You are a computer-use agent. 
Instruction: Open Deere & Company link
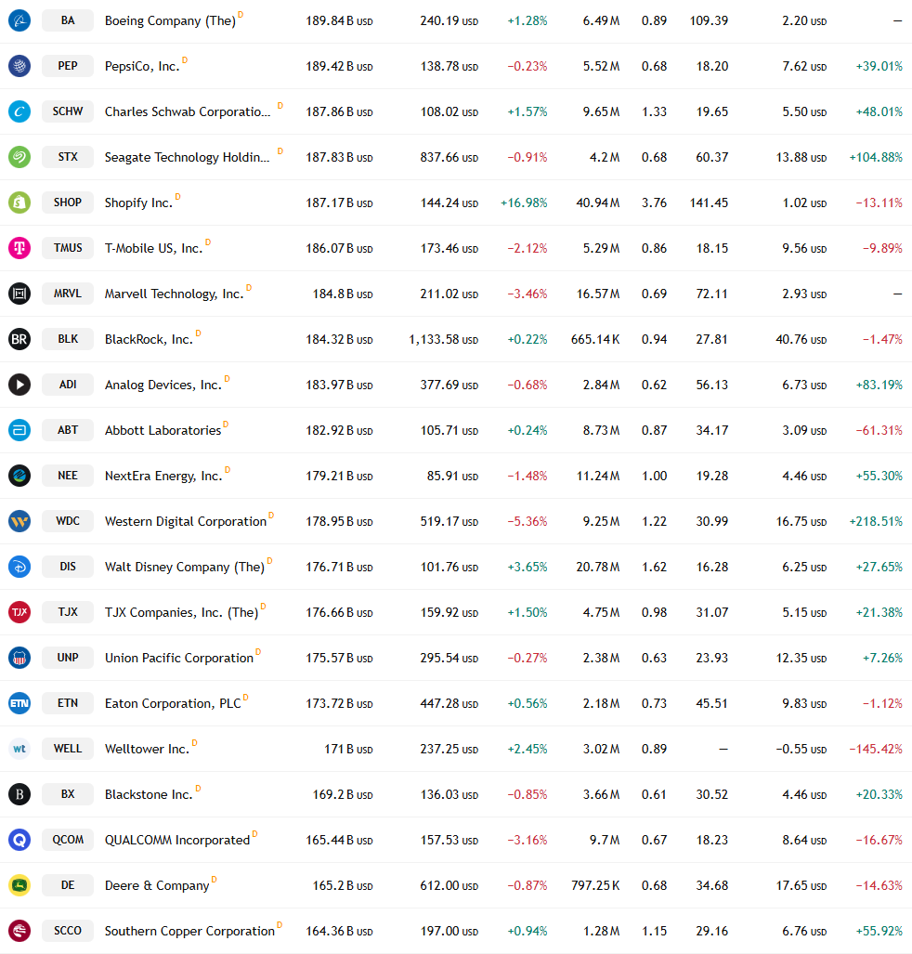(157, 886)
